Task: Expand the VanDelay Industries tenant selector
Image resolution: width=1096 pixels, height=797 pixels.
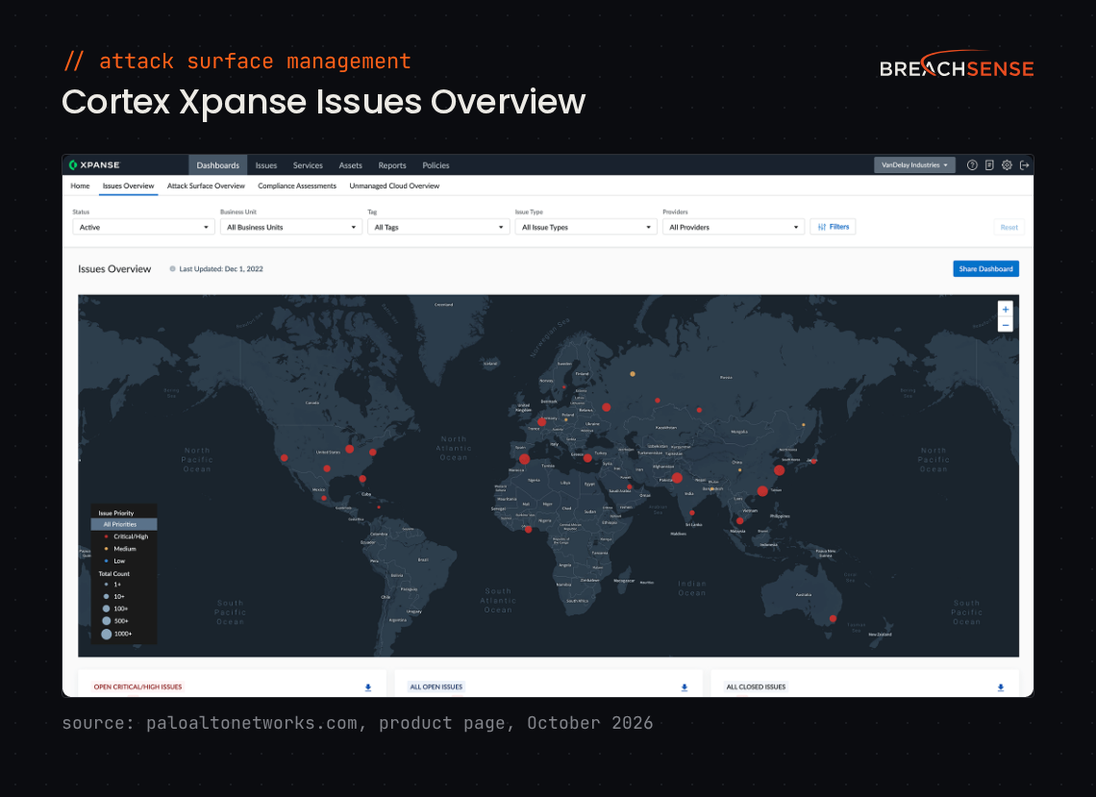Action: pos(914,165)
